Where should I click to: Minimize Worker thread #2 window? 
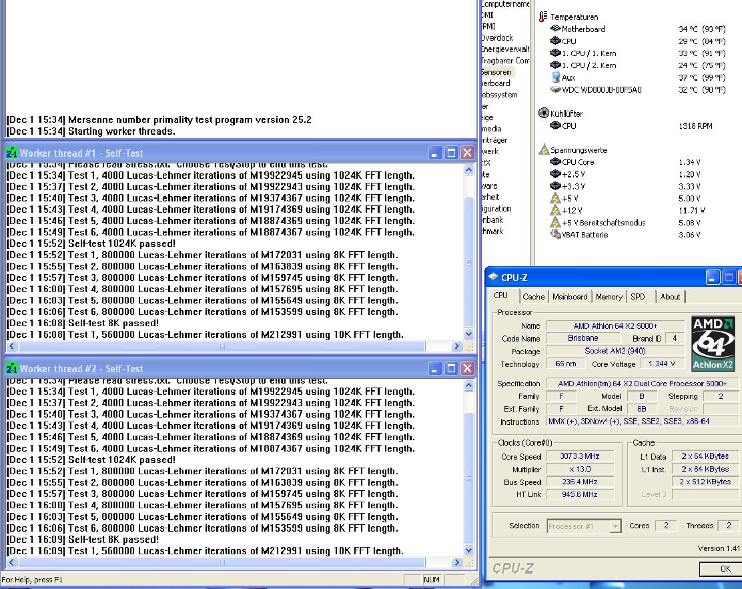(x=435, y=368)
